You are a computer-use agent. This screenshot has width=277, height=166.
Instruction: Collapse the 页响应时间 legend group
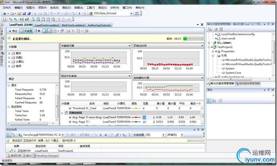(x=62, y=113)
